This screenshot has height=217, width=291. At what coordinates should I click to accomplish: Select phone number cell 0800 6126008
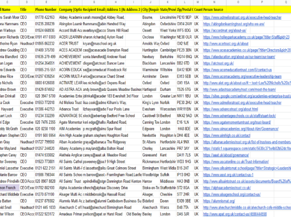pyautogui.click(x=46, y=83)
